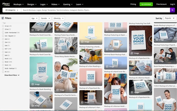Click image icon on Man Reading mockup
The image size is (177, 111).
pyautogui.click(x=82, y=61)
